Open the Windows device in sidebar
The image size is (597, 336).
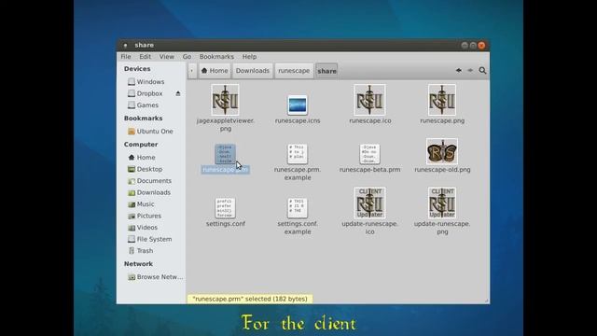pyautogui.click(x=146, y=82)
